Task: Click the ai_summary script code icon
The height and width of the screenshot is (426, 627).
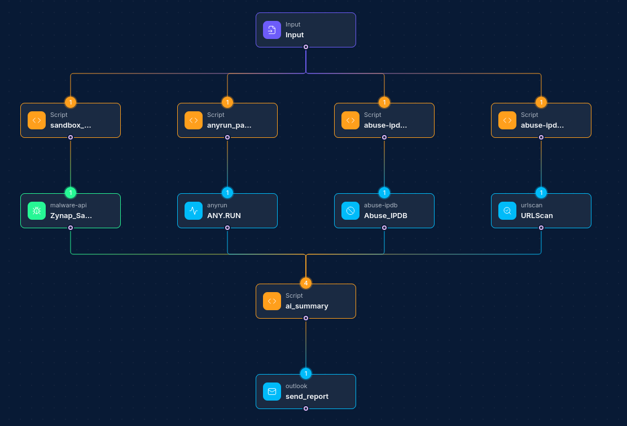Action: [x=271, y=301]
